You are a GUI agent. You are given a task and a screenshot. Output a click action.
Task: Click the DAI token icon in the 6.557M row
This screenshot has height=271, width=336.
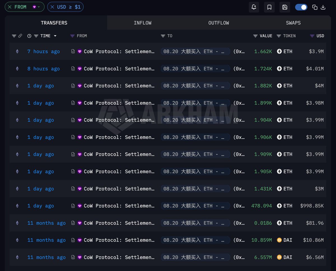pyautogui.click(x=279, y=257)
